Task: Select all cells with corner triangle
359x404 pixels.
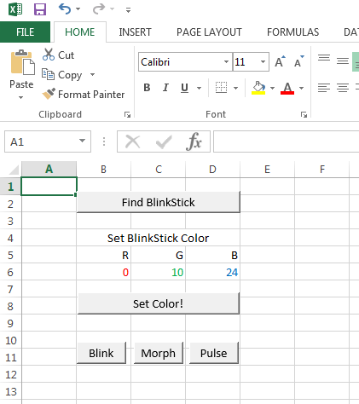Action: (14, 170)
